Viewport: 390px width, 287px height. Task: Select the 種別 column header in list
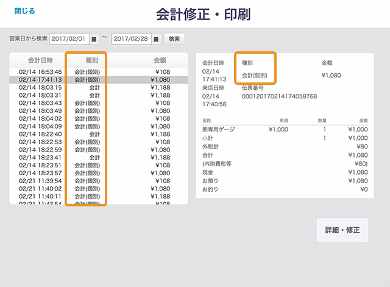click(92, 60)
